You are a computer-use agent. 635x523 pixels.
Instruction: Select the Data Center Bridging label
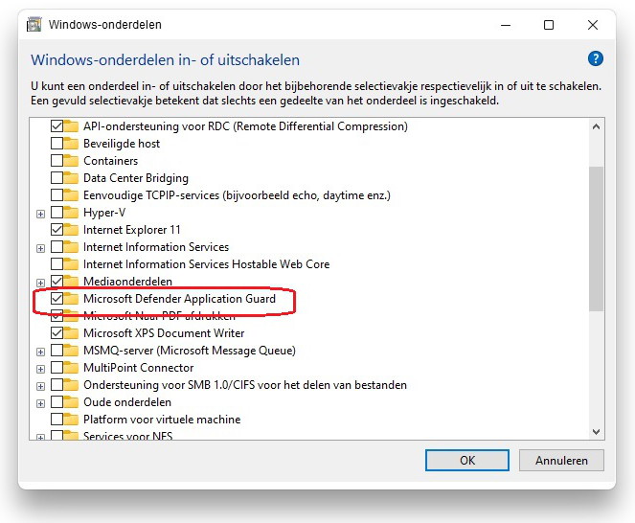[x=136, y=178]
